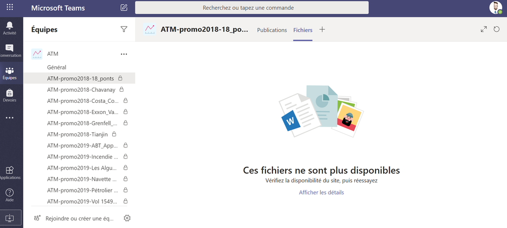Viewport: 507px width, 228px height.
Task: Select Équipes in the left rail
Action: [10, 73]
